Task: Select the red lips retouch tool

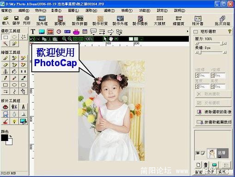Action: coord(6,107)
